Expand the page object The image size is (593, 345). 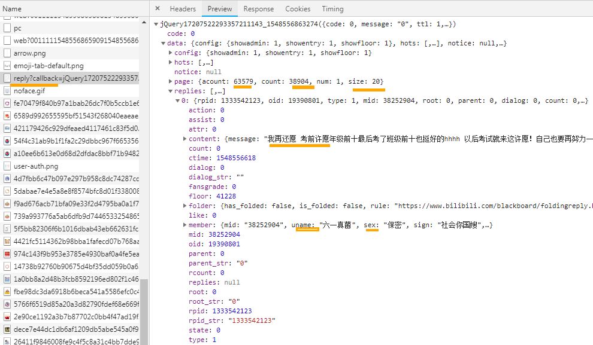tap(170, 81)
